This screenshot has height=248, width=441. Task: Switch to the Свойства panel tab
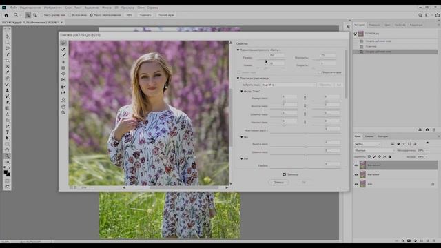400,25
